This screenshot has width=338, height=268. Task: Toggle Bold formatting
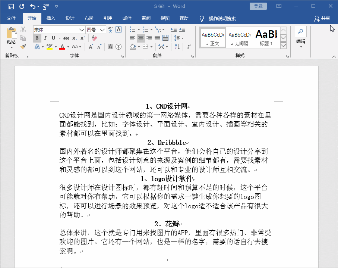(37, 38)
